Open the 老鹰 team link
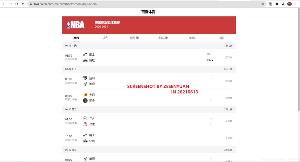This screenshot has height=162, width=300. (92, 124)
